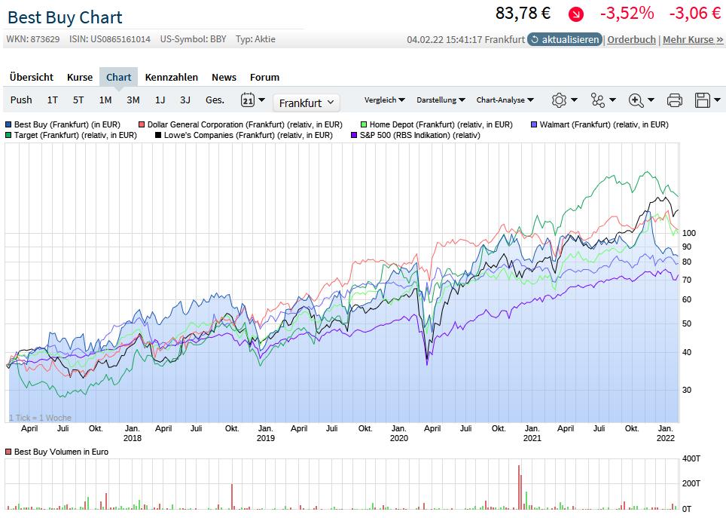This screenshot has width=726, height=518.
Task: Switch to the Übersicht tab
Action: [32, 77]
